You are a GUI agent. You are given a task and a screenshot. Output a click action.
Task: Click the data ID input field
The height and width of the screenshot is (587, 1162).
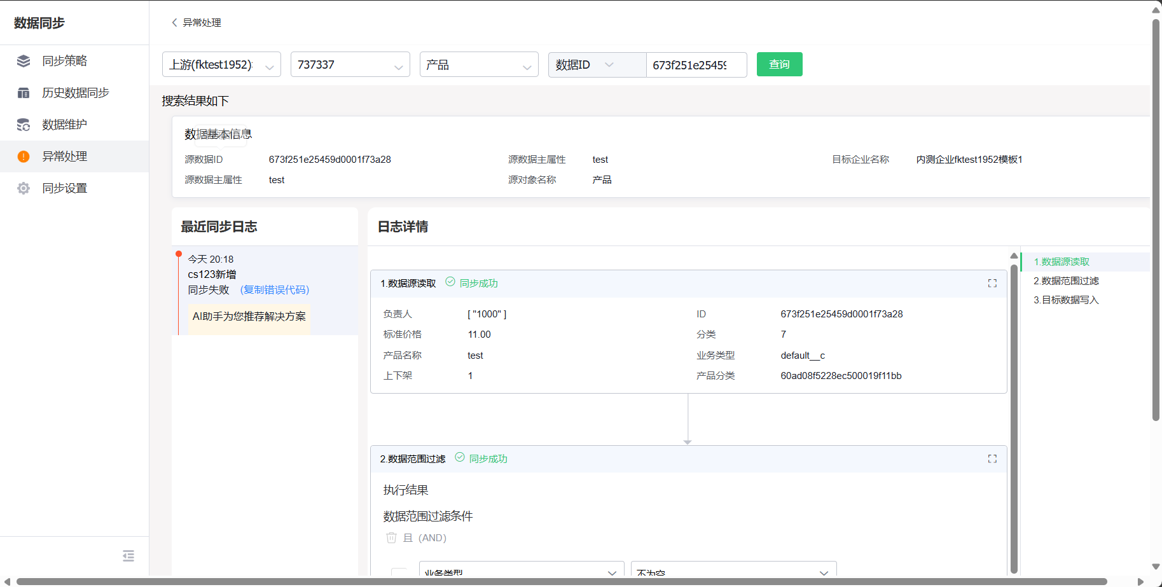pos(696,64)
